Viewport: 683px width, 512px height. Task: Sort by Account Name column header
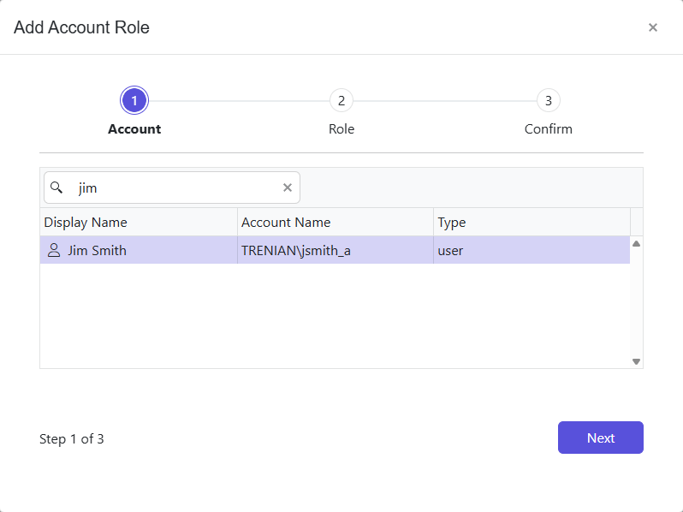click(336, 223)
